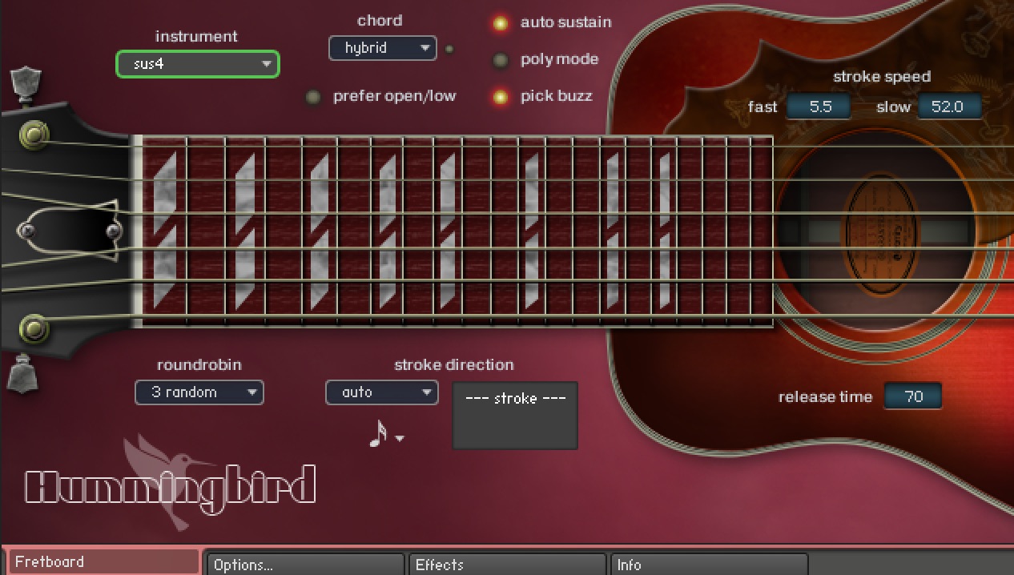This screenshot has width=1014, height=575.
Task: Click the lower brass string post on headstock
Action: 33,328
